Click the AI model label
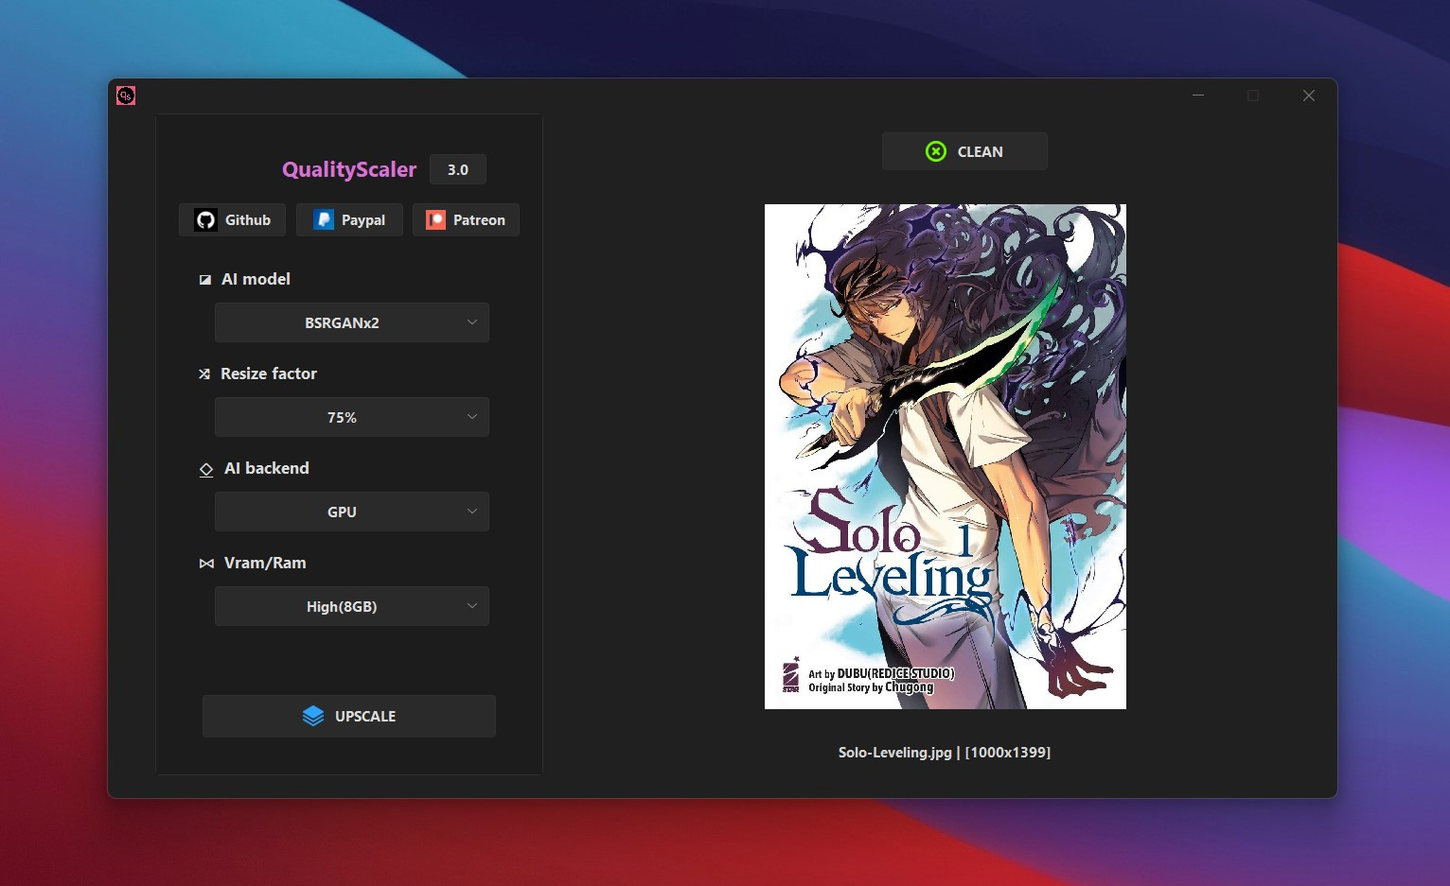 (256, 279)
